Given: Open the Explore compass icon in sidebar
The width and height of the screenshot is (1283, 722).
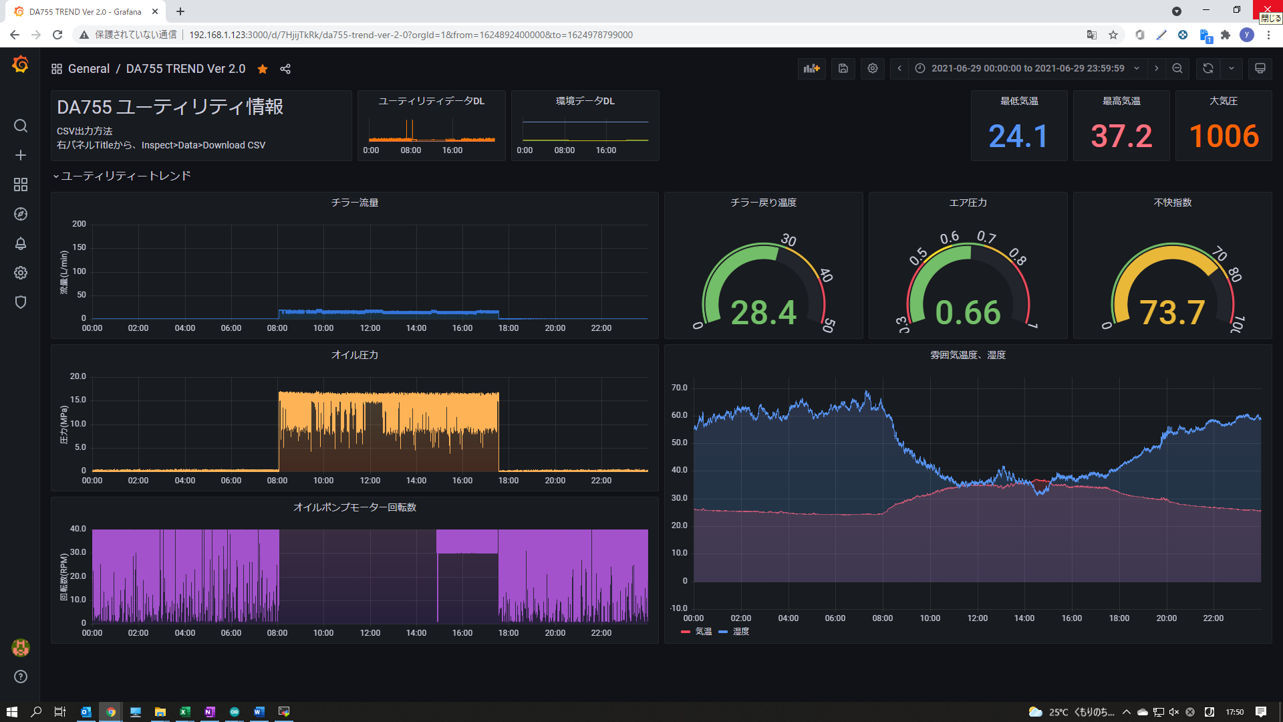Looking at the screenshot, I should 20,214.
